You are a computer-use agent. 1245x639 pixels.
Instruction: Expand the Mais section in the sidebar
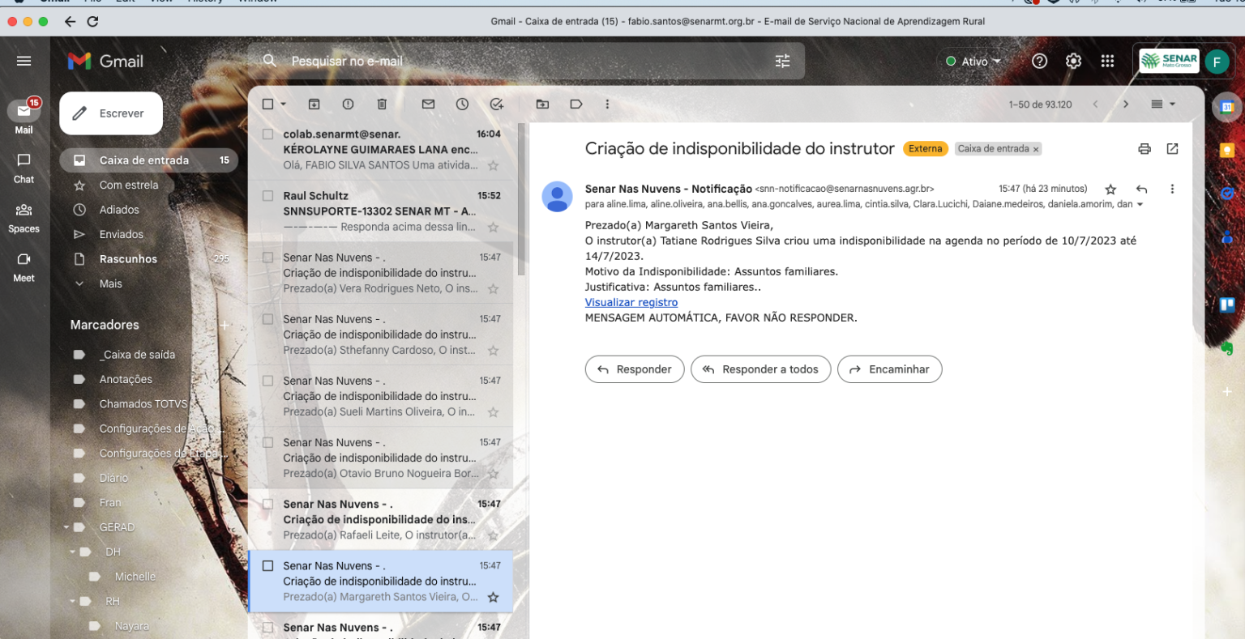[x=110, y=284]
